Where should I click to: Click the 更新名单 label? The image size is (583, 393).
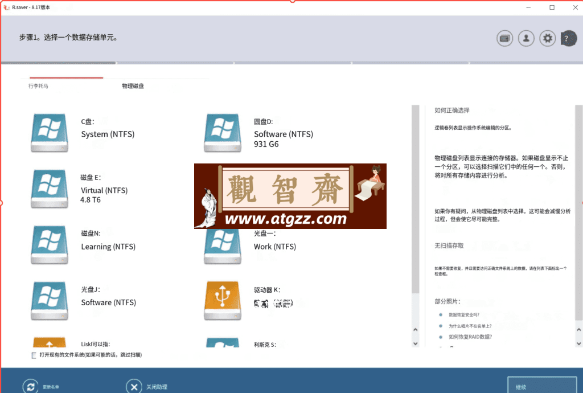point(51,387)
